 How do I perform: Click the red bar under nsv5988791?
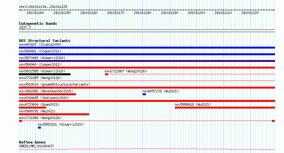tap(54, 114)
